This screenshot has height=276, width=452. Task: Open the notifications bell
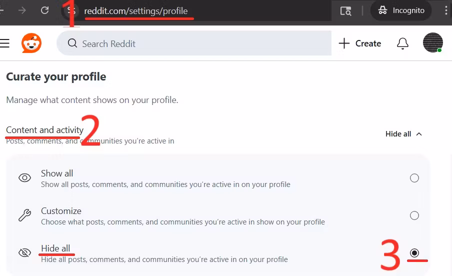[x=402, y=43]
